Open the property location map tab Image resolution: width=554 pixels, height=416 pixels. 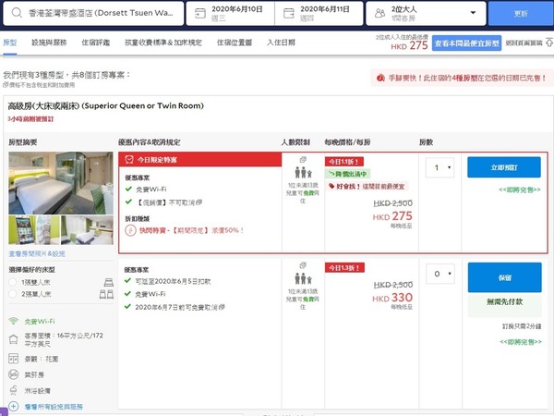click(x=235, y=43)
